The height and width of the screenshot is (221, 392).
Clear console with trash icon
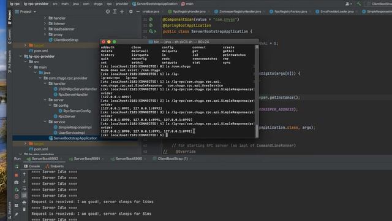coord(24,209)
